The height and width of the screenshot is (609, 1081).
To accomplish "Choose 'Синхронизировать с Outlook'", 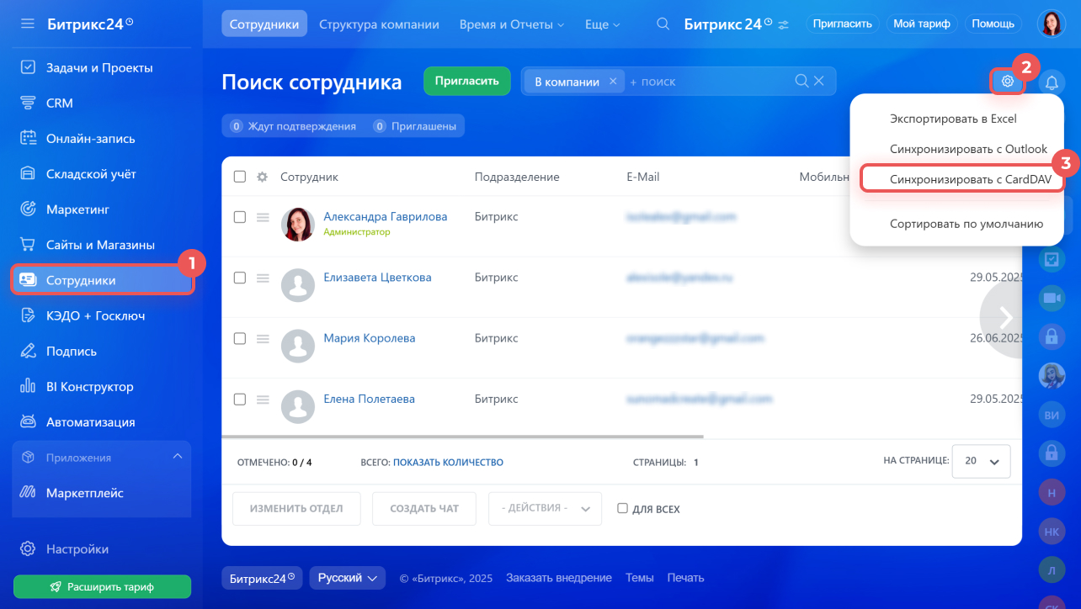I will click(x=968, y=149).
